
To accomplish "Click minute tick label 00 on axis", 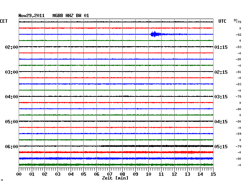I will 19,174.
